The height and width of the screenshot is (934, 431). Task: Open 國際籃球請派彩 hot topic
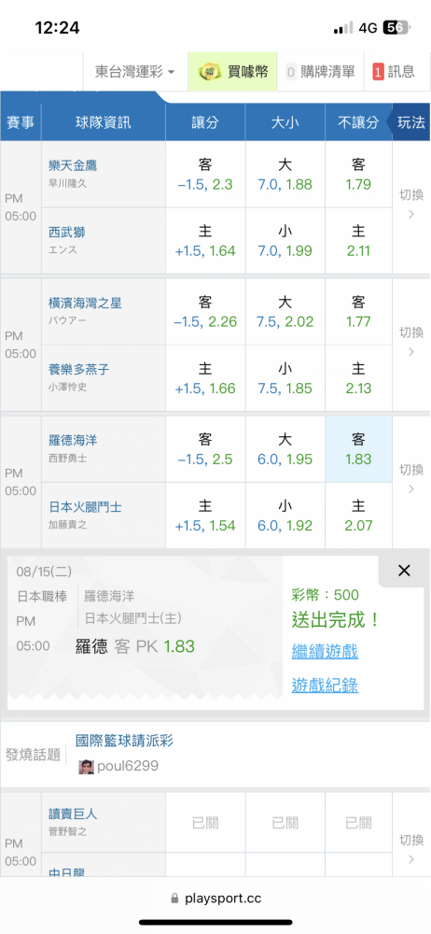125,741
